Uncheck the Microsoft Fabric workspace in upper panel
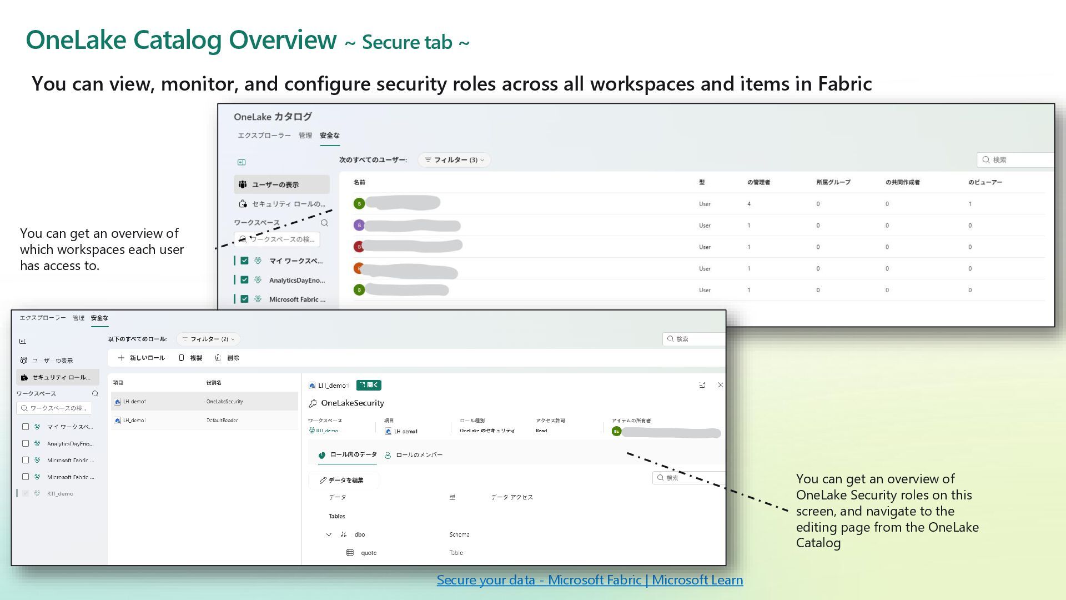1066x600 pixels. (244, 299)
